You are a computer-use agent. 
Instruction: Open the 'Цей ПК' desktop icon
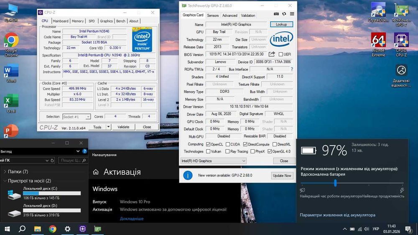[x=11, y=13]
